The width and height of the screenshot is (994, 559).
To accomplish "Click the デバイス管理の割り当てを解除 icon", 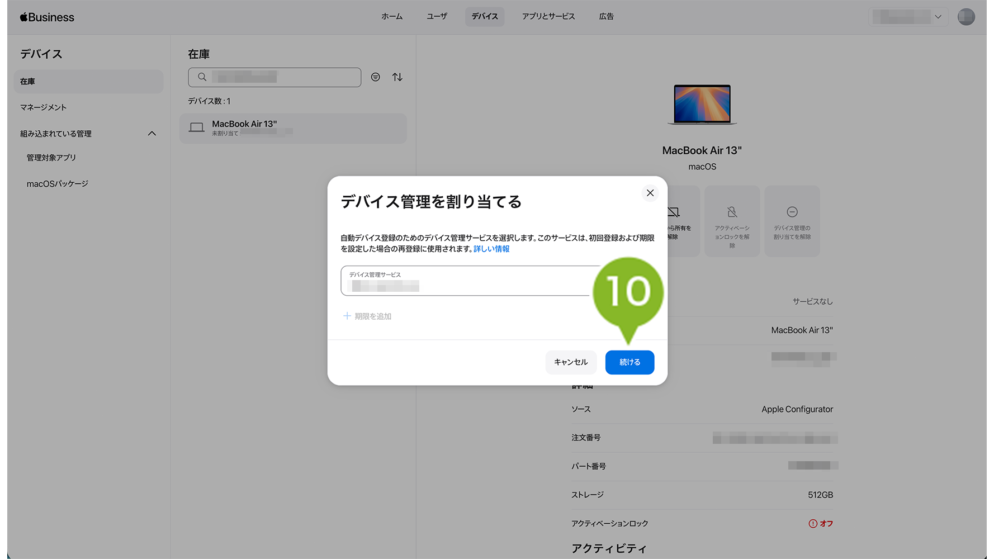I will (792, 212).
